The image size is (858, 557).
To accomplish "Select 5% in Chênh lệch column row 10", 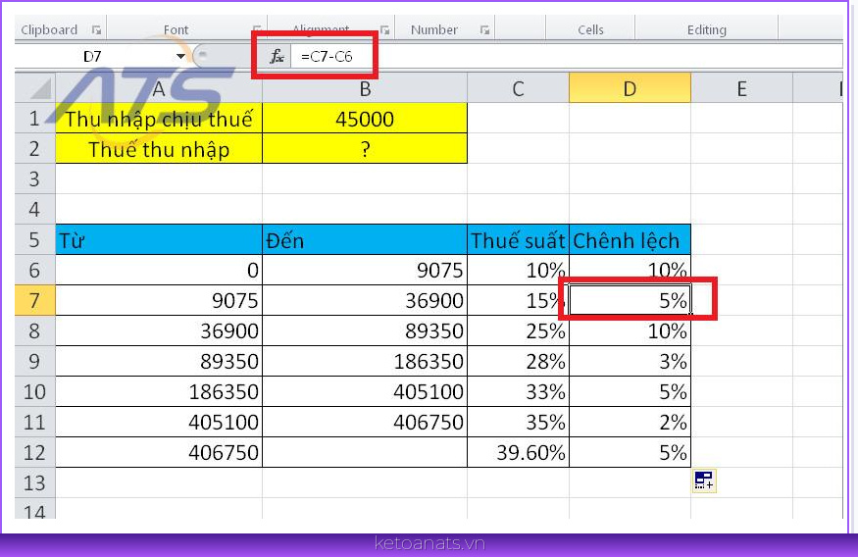I will [630, 391].
